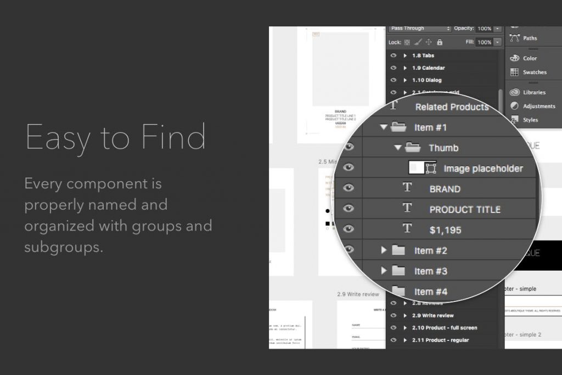562x375 pixels.
Task: Click lock transparent pixels icon
Action: [407, 42]
